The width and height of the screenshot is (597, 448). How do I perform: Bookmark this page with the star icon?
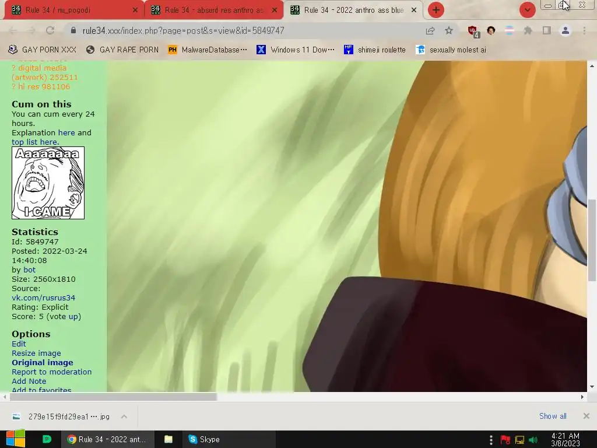449,30
